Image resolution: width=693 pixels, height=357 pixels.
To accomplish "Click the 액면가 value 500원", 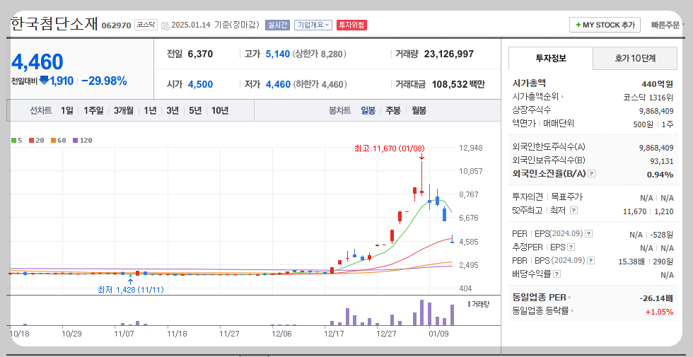I will 643,124.
